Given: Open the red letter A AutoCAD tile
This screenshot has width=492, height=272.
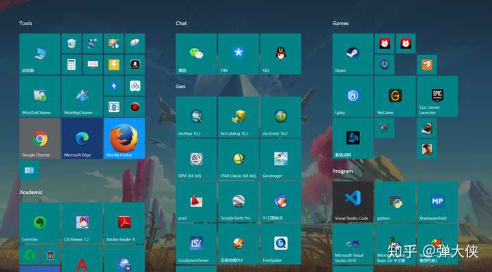Looking at the screenshot, I should click(82, 258).
